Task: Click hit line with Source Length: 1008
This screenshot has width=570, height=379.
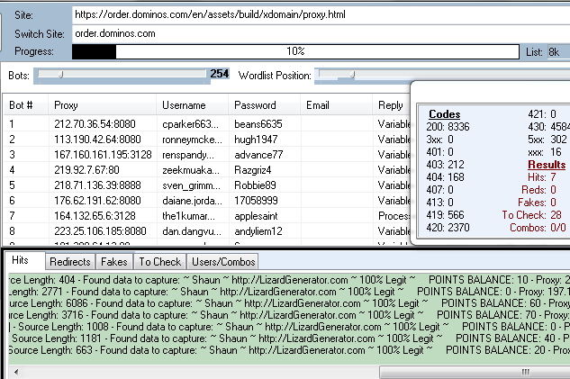Action: [x=289, y=327]
